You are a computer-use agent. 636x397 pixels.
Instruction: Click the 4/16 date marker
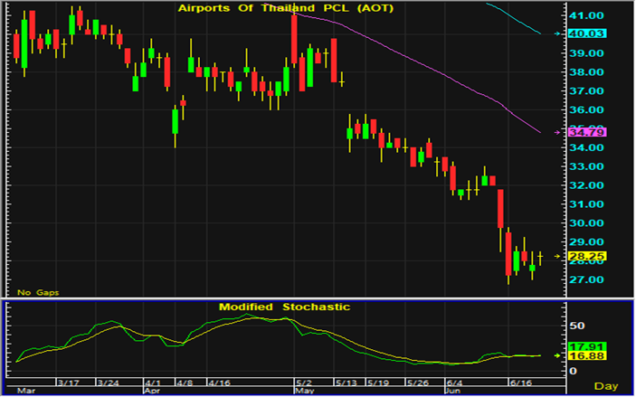click(x=219, y=383)
